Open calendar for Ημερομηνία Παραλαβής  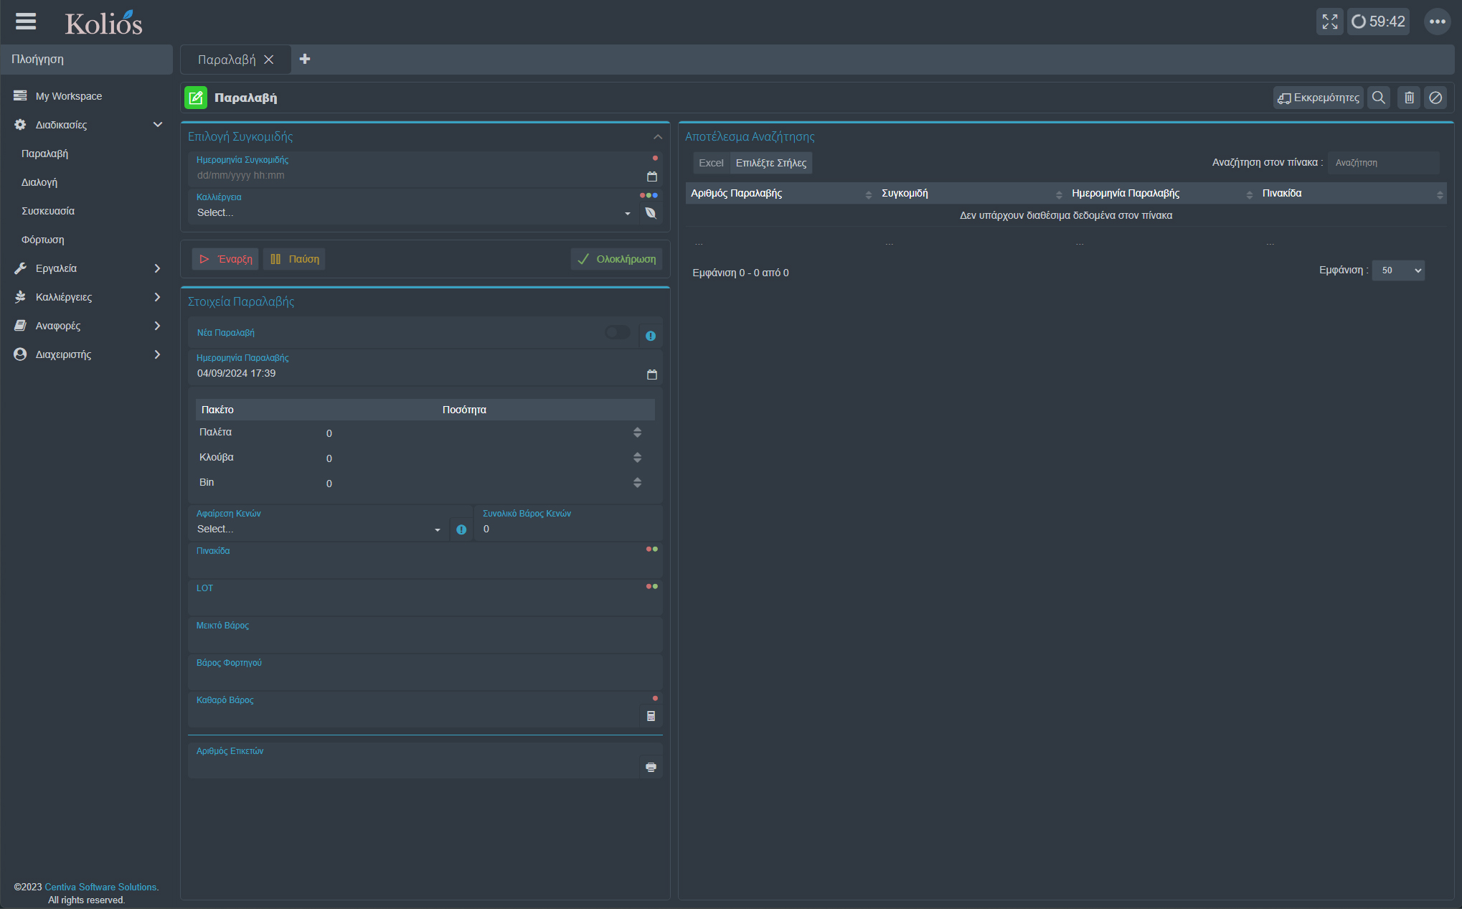651,375
